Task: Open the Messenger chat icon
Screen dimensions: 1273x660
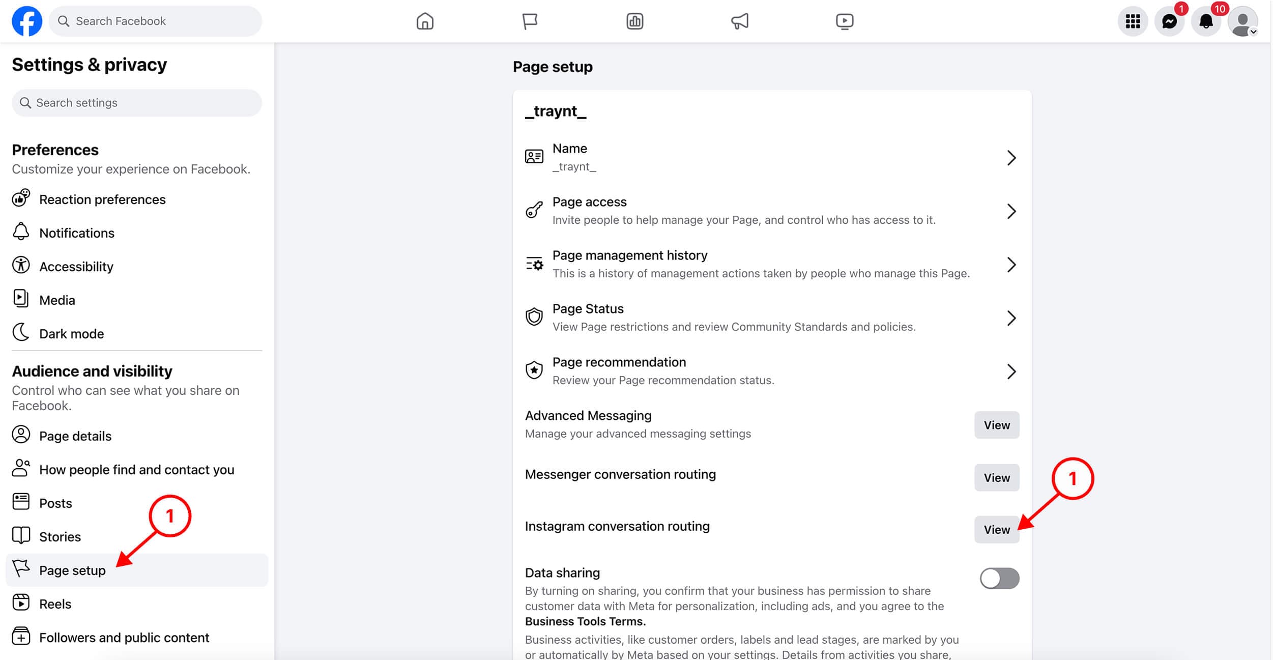Action: (1169, 21)
